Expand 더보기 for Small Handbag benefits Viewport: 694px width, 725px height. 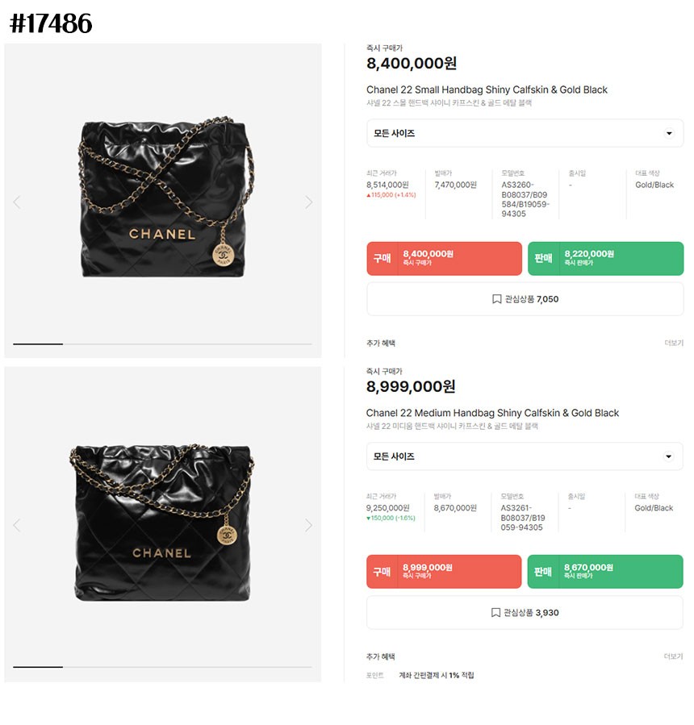pyautogui.click(x=674, y=343)
